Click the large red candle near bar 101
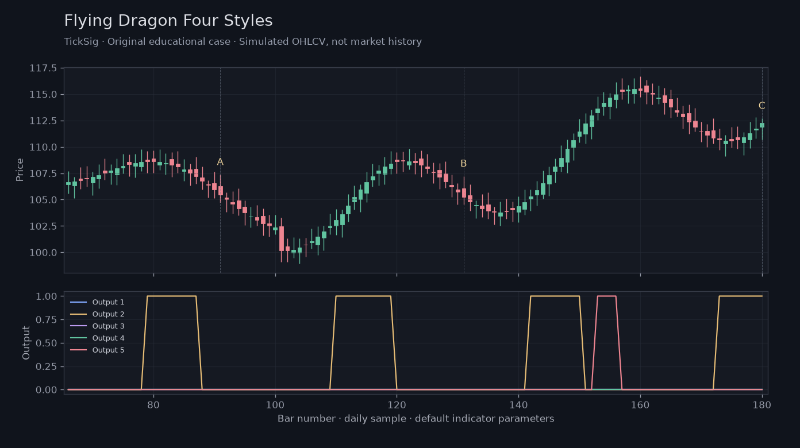The height and width of the screenshot is (448, 800). 282,238
